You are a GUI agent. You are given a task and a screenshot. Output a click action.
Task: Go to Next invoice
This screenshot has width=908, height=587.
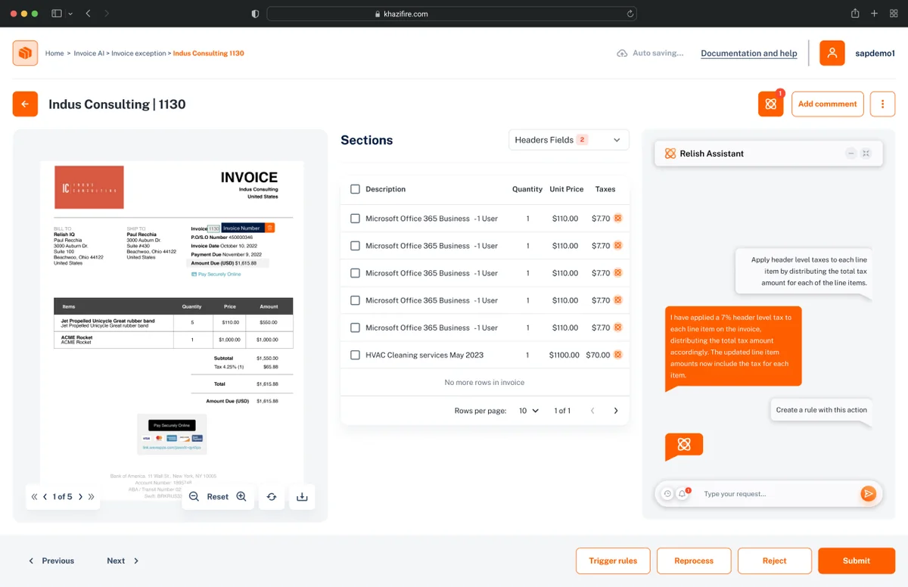[x=123, y=561]
